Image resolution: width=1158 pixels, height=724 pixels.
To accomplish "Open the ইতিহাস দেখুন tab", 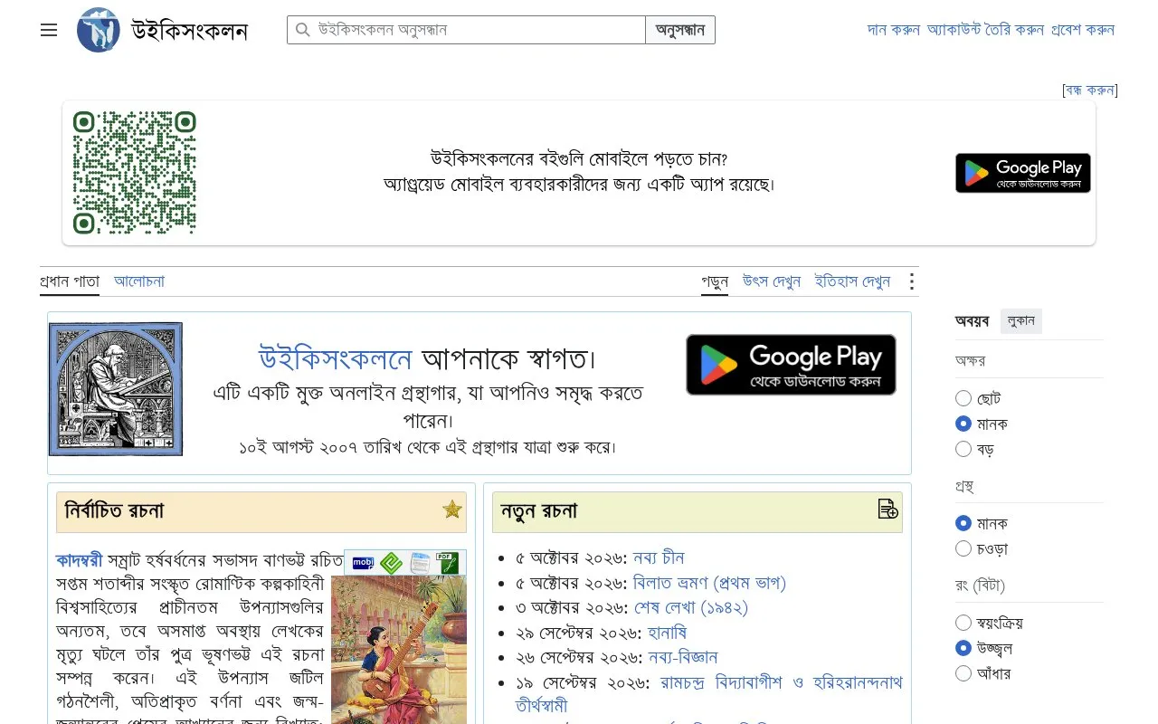I will point(853,281).
